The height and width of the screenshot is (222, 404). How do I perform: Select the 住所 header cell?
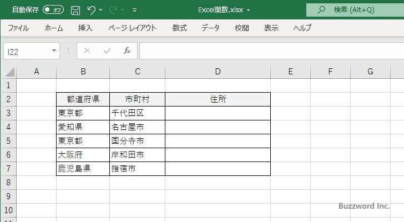[x=218, y=99]
